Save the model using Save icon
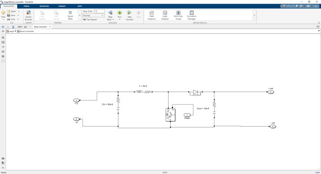The width and height of the screenshot is (321, 174). pos(8,15)
